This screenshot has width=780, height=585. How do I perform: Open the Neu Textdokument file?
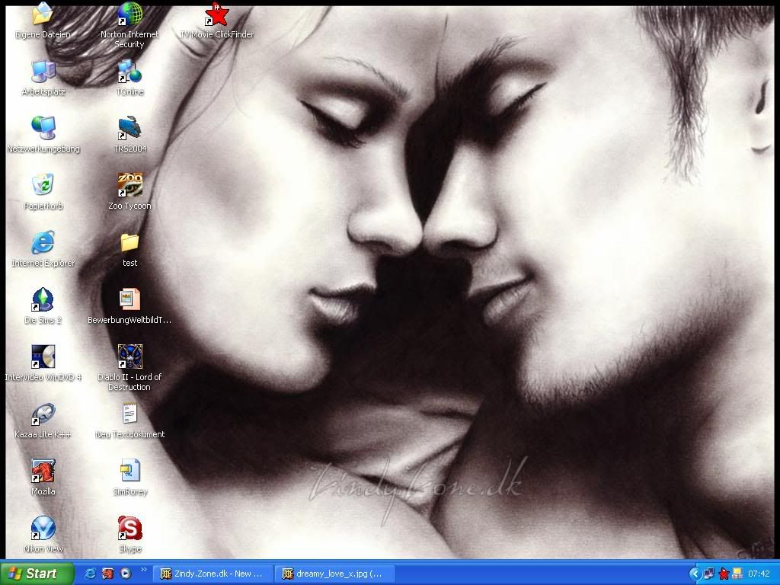[x=129, y=414]
